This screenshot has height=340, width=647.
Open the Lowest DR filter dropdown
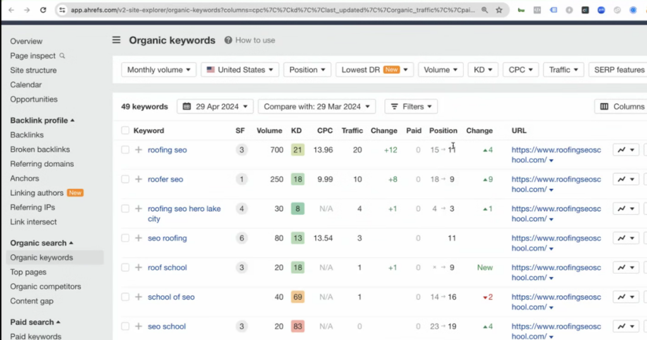(x=374, y=70)
